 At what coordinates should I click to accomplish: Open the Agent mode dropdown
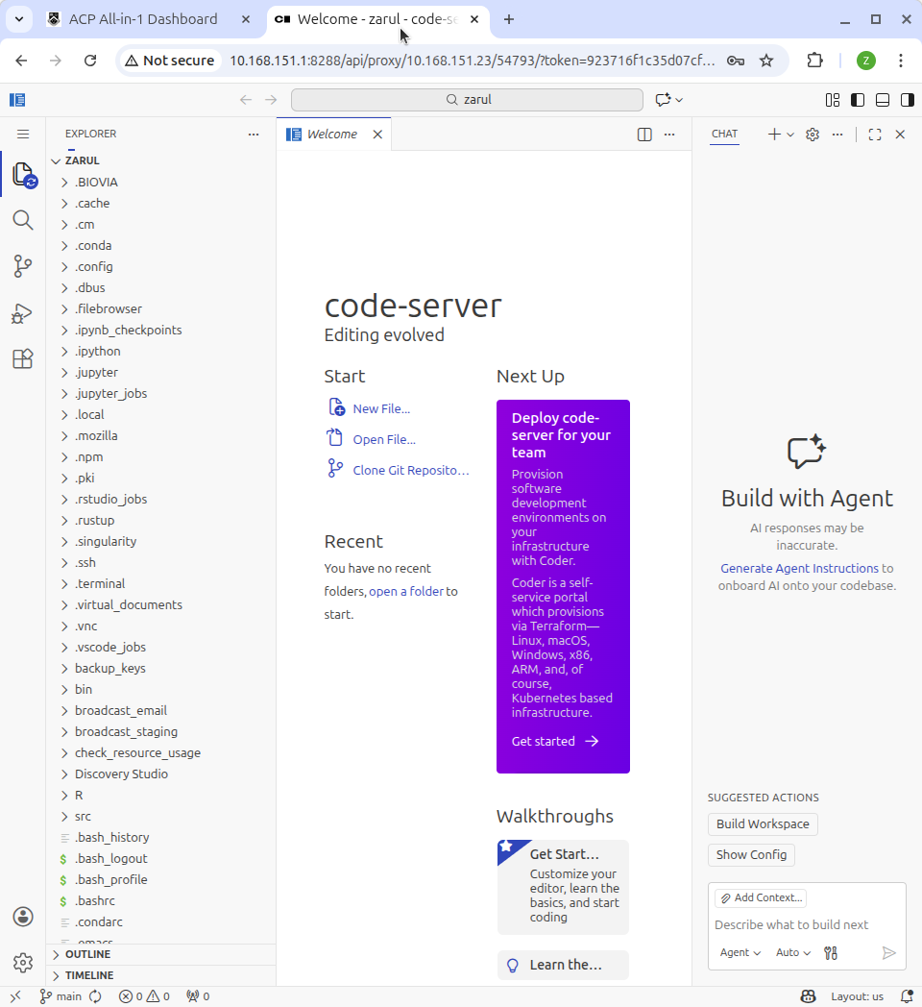740,952
